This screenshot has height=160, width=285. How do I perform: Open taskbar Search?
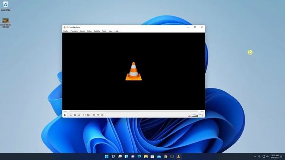pos(113,156)
